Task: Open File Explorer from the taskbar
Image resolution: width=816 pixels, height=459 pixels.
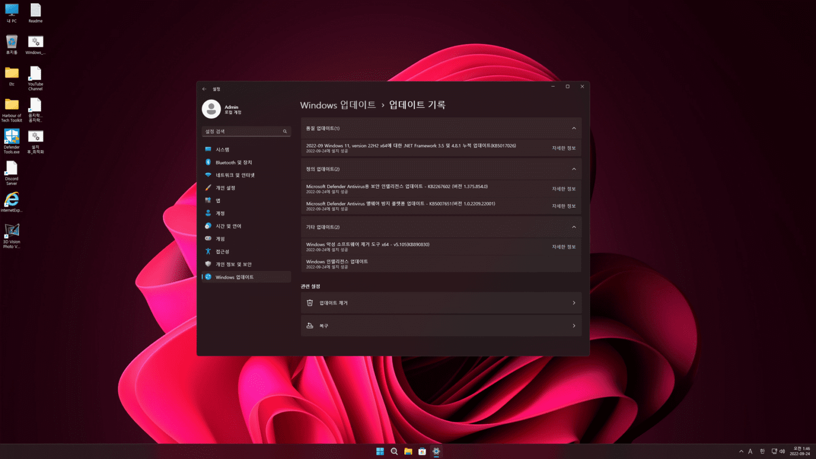Action: tap(408, 451)
